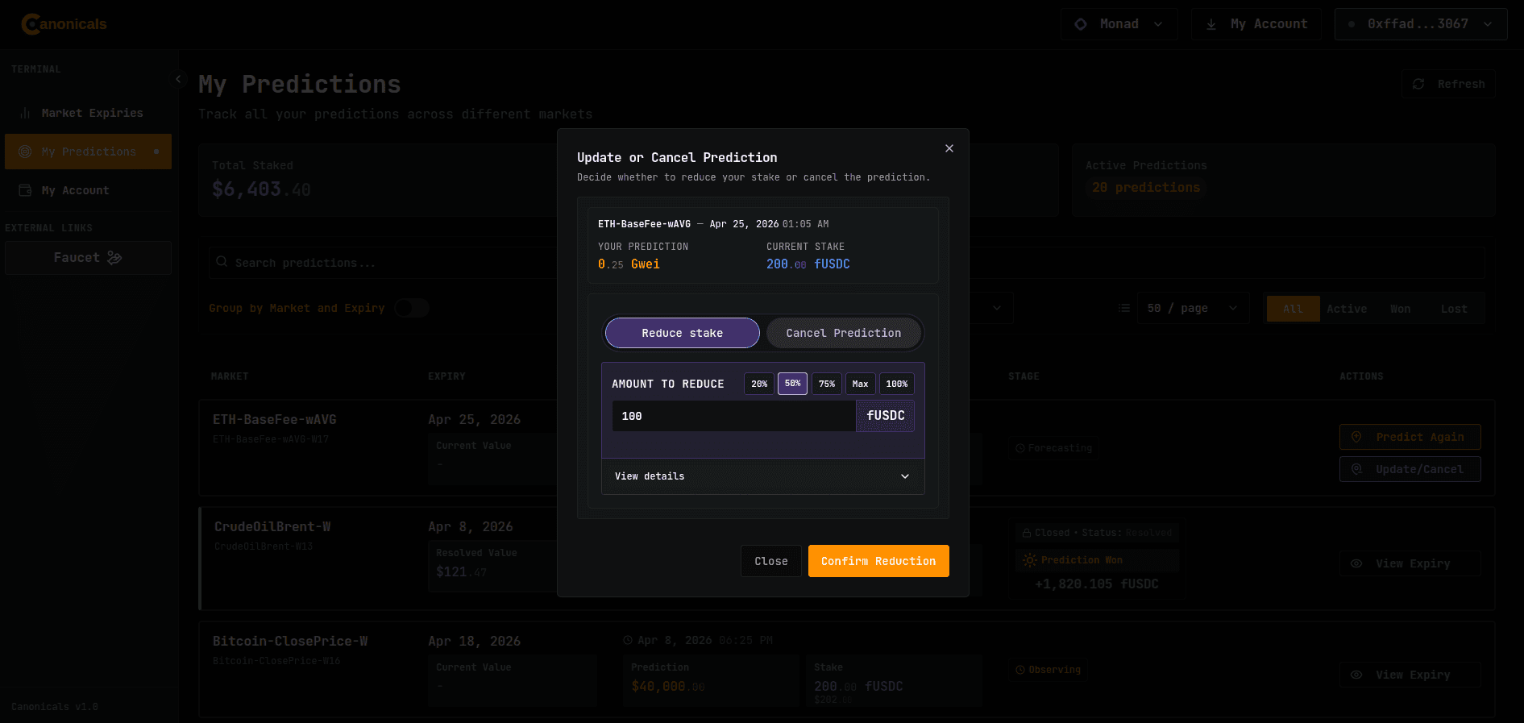Open Market Expiries in sidebar
Viewport: 1524px width, 723px height.
pos(88,113)
